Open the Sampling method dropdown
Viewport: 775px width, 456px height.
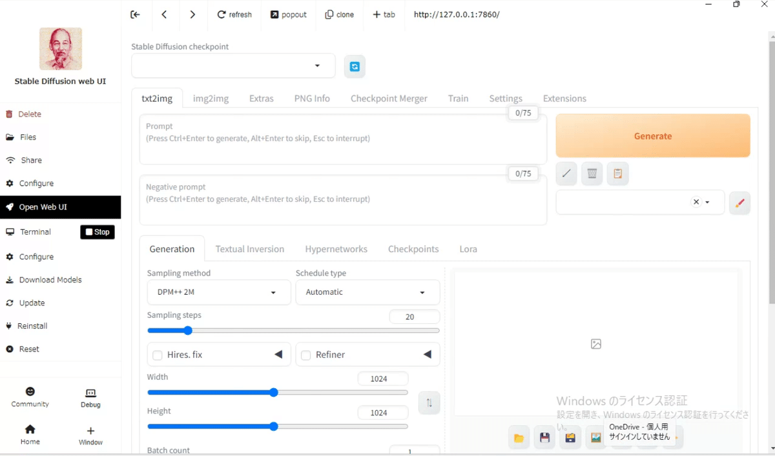[218, 292]
